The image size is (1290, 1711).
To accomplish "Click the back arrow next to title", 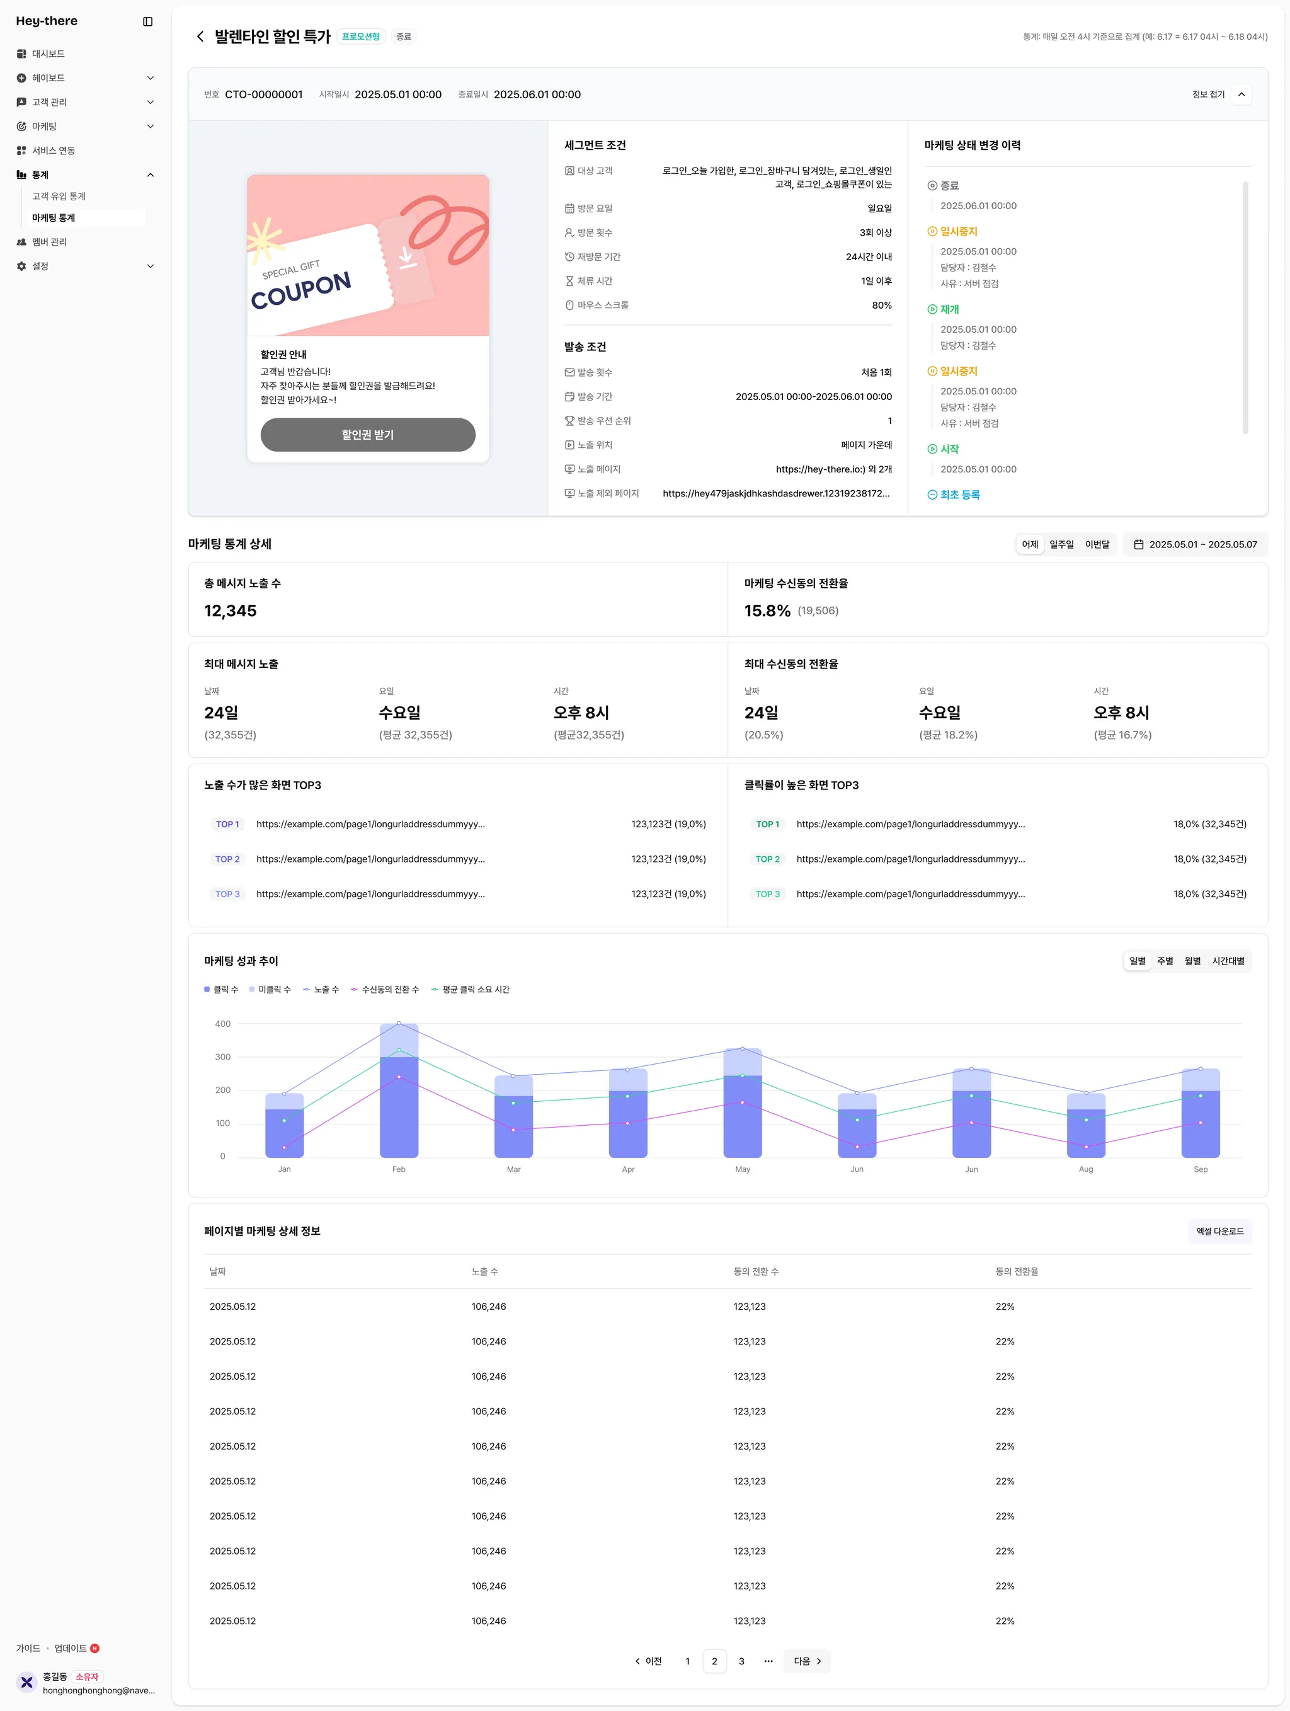I will pos(200,37).
